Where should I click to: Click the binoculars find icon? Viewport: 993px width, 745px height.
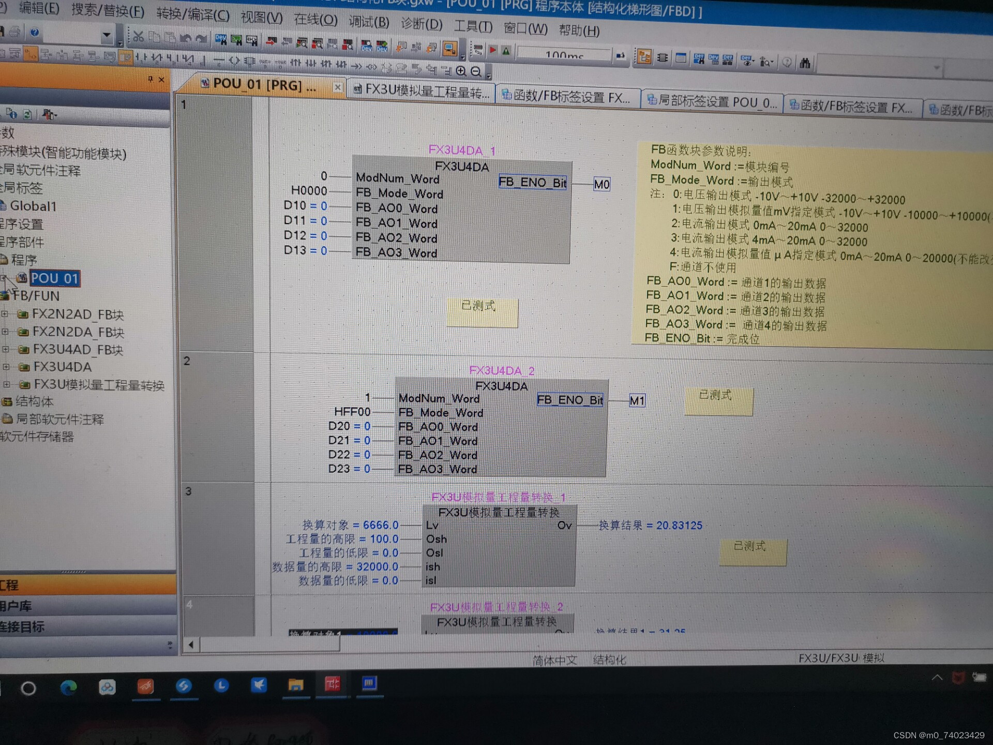tap(805, 63)
